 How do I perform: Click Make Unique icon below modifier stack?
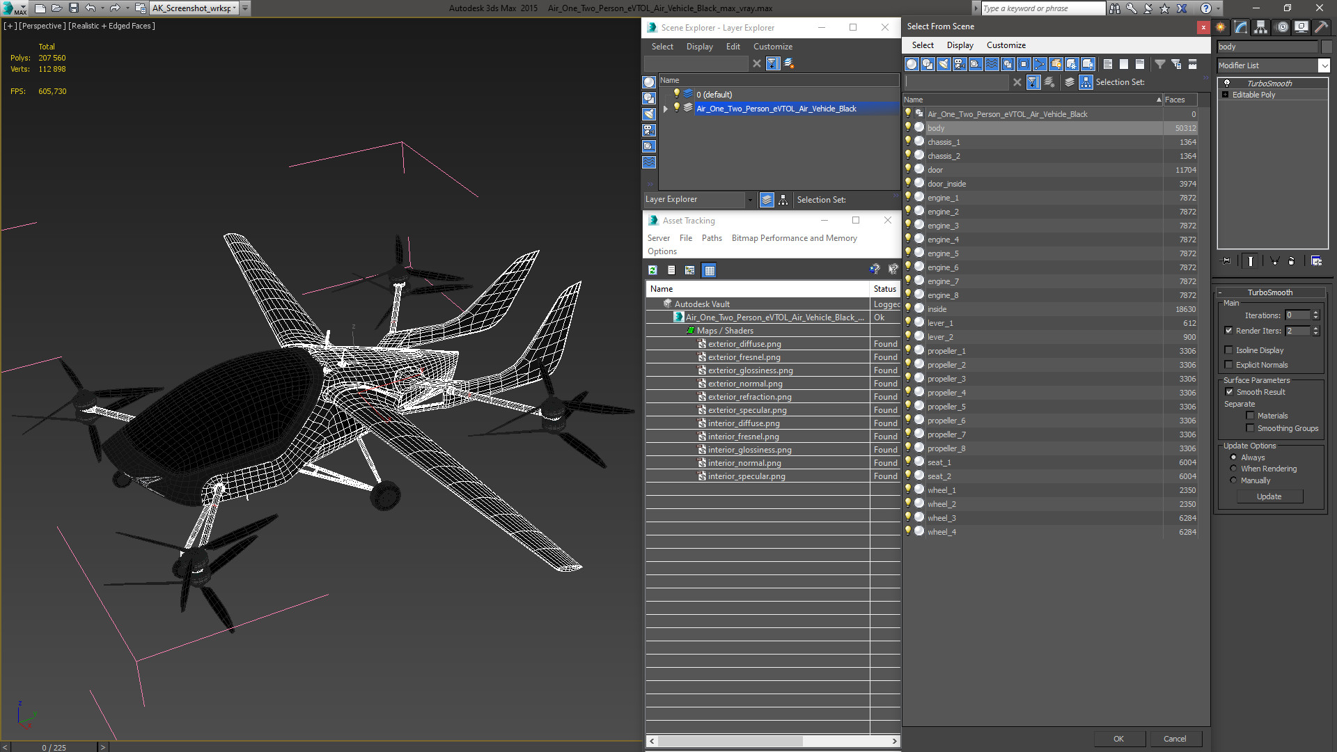(x=1274, y=261)
